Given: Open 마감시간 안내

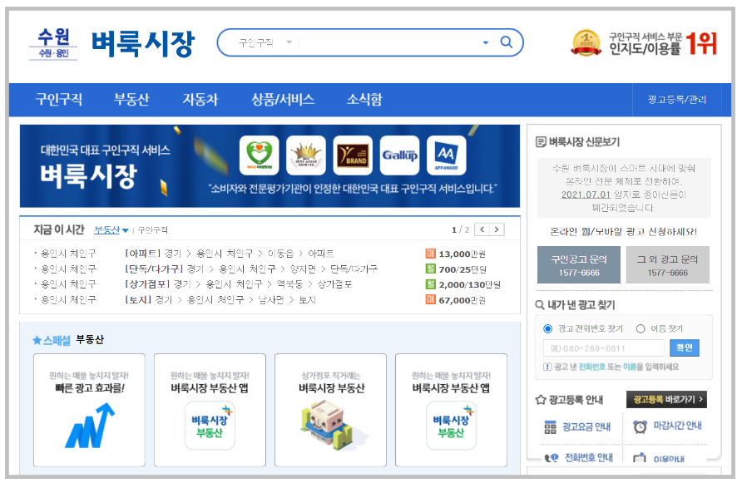Looking at the screenshot, I should click(x=677, y=426).
